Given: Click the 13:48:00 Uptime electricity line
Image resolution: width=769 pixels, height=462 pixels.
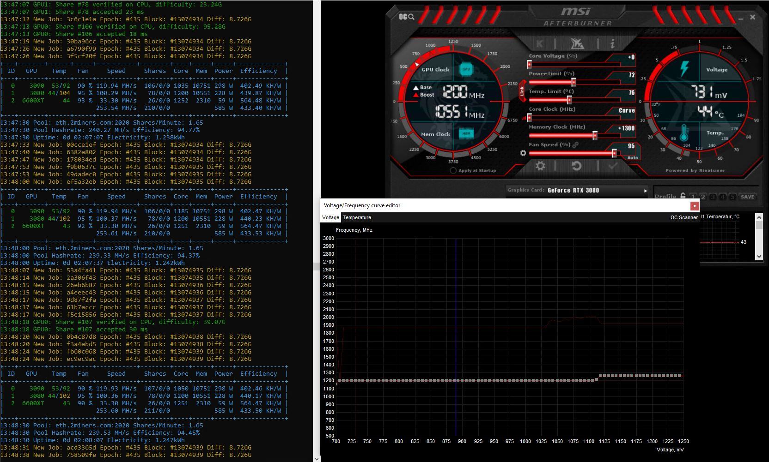Looking at the screenshot, I should 93,263.
